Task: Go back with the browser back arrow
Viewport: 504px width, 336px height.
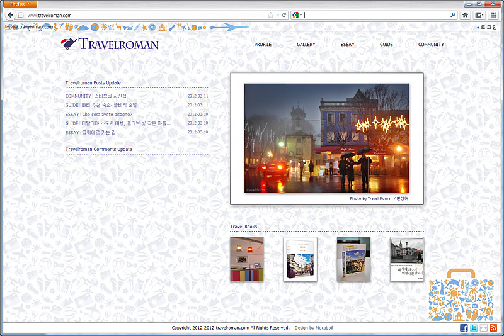Action: click(x=11, y=15)
